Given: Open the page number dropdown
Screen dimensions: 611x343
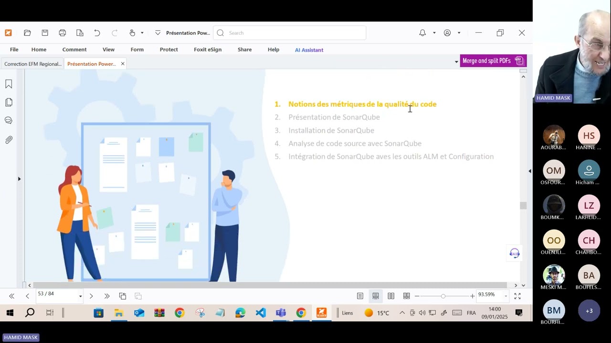Looking at the screenshot, I should tap(80, 296).
